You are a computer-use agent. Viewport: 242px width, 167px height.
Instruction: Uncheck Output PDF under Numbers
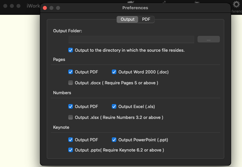coord(71,107)
